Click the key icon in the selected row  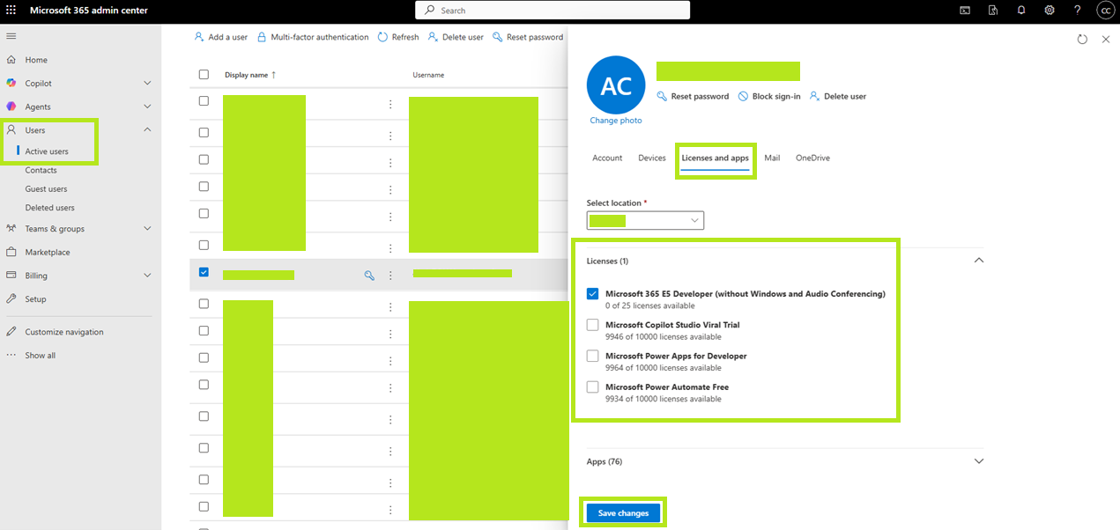click(370, 276)
